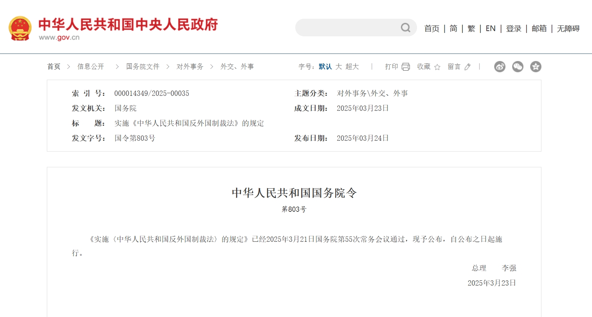This screenshot has height=317, width=592.
Task: Click the 发文机关 label
Action: pyautogui.click(x=88, y=108)
